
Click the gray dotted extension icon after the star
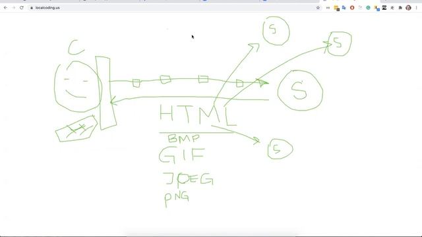328,8
